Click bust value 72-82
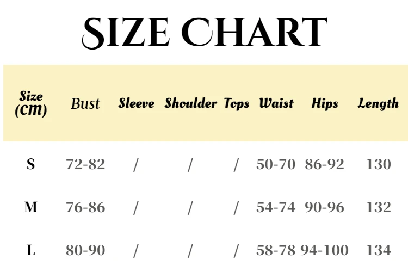408x272 pixels. [x=85, y=164]
